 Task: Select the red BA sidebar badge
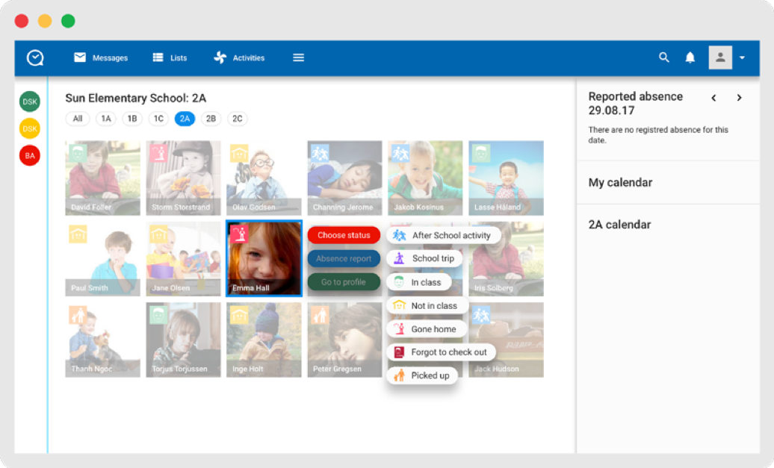tap(30, 155)
